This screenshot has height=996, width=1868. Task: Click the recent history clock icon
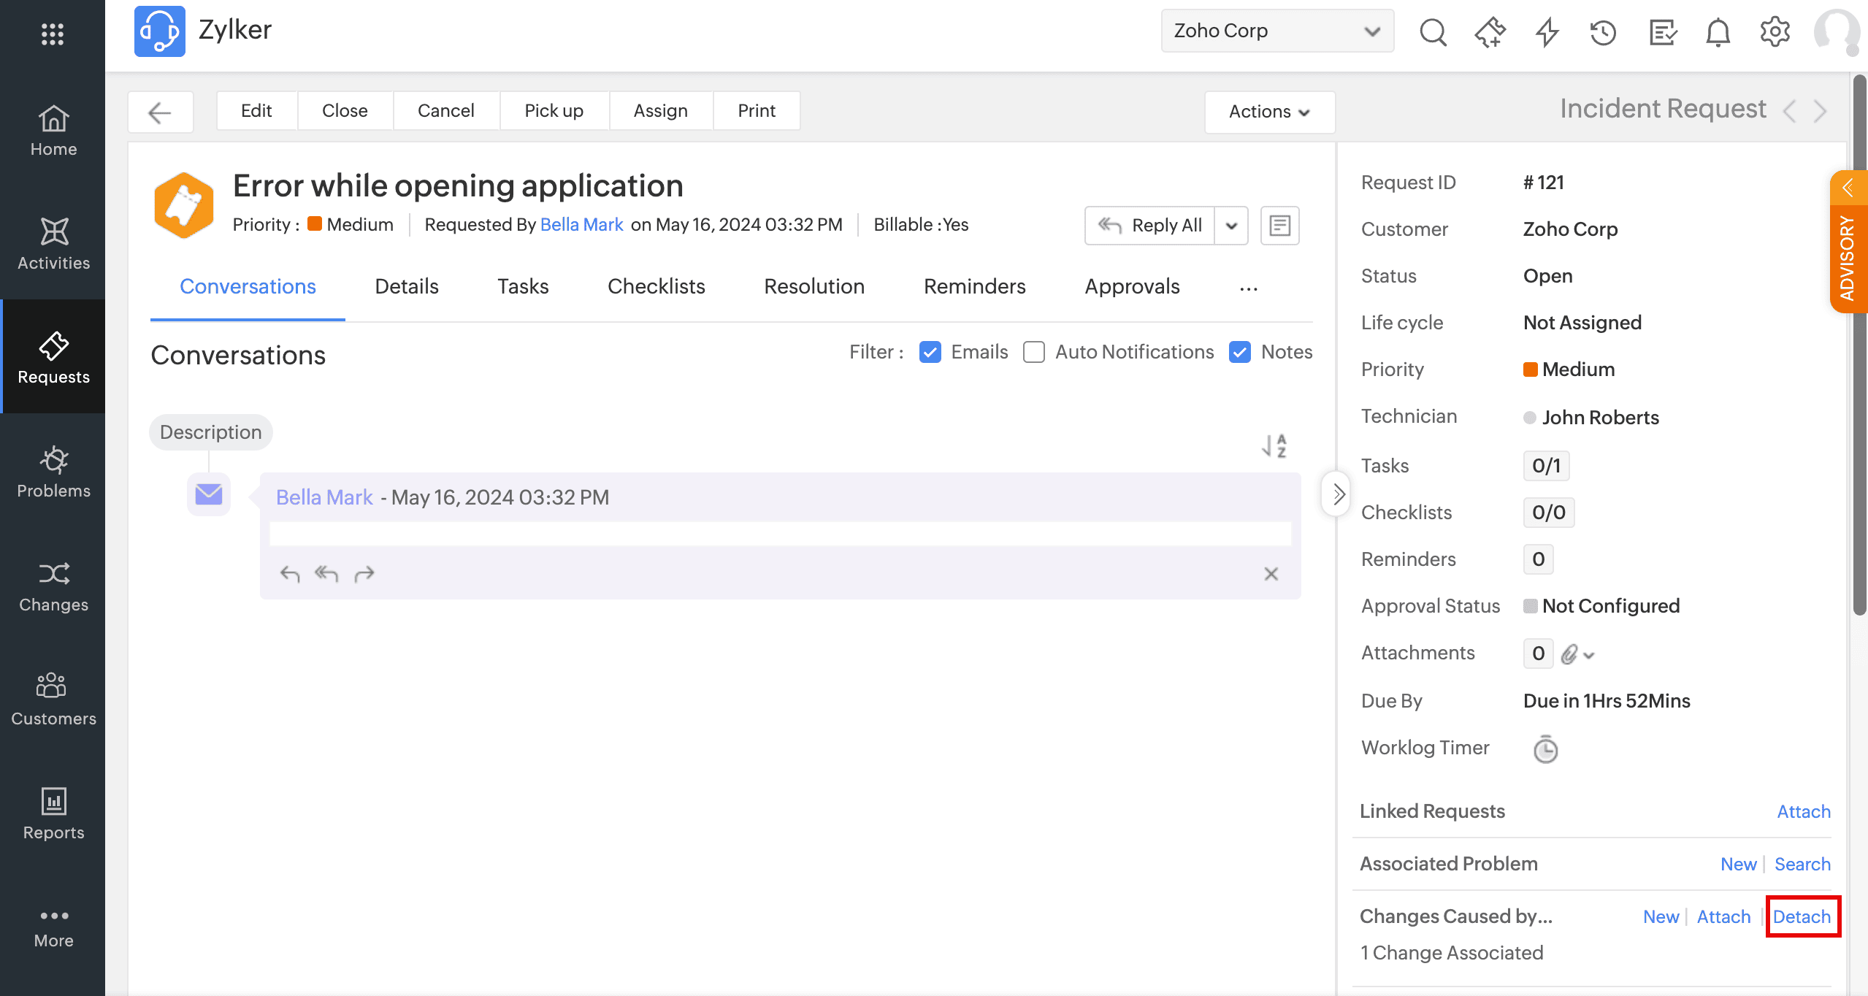coord(1603,32)
